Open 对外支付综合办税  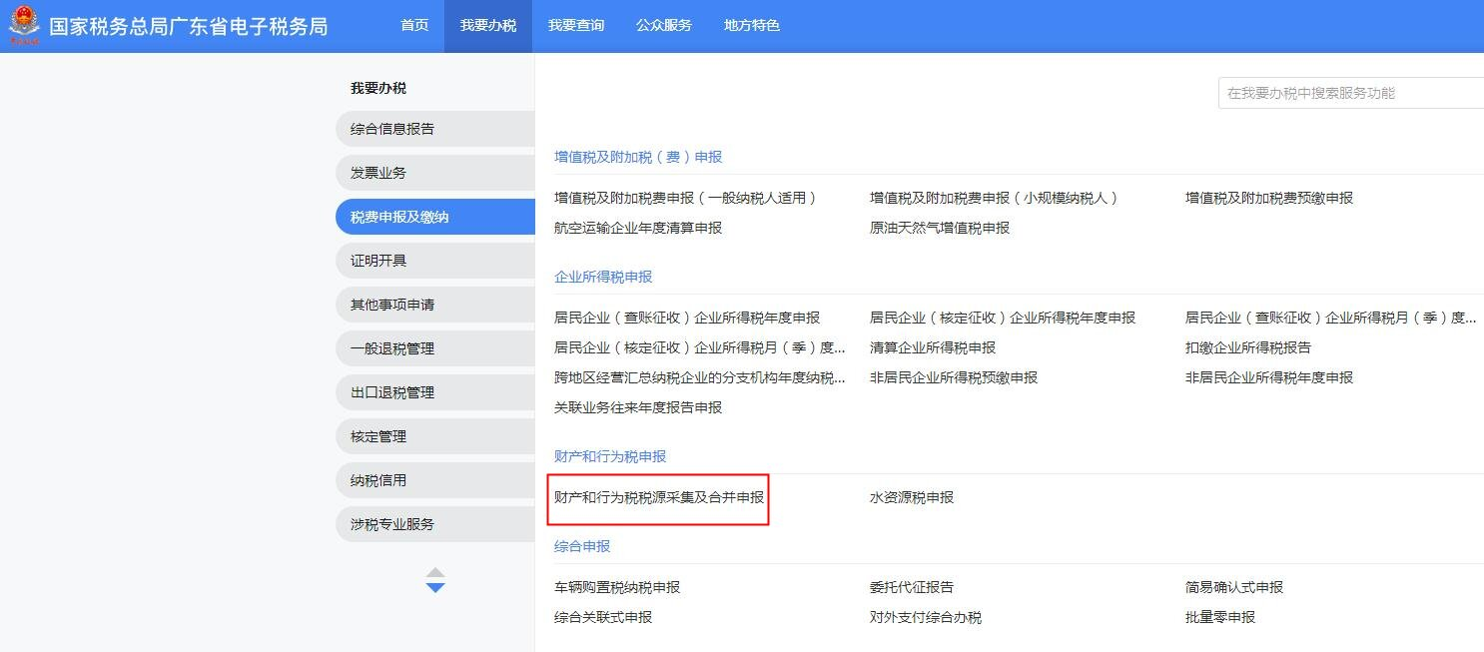(x=926, y=617)
